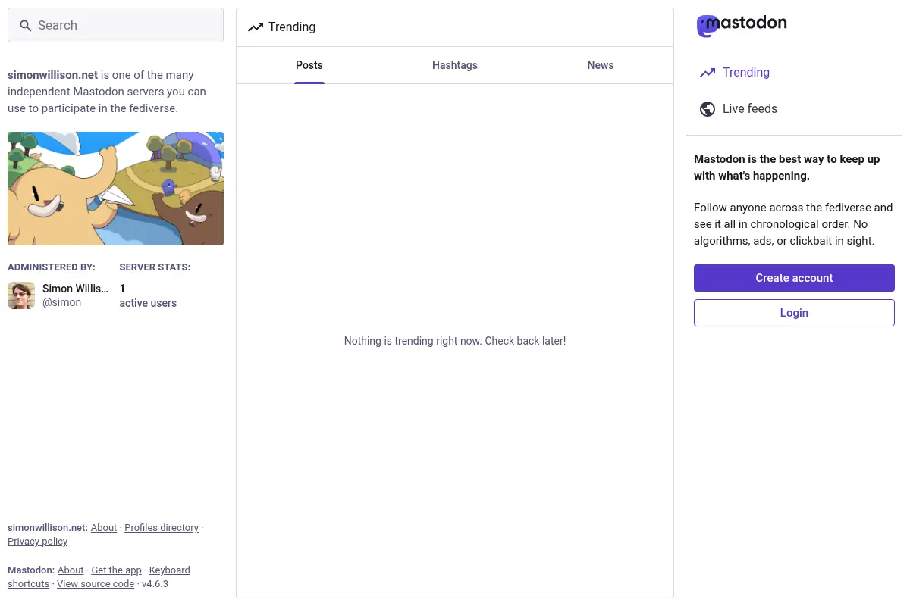
Task: Click the Live feeds globe icon
Action: 708,109
